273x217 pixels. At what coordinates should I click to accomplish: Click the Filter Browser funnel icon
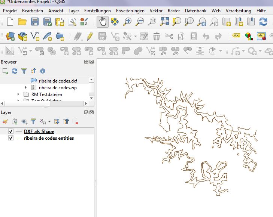[x=24, y=71]
